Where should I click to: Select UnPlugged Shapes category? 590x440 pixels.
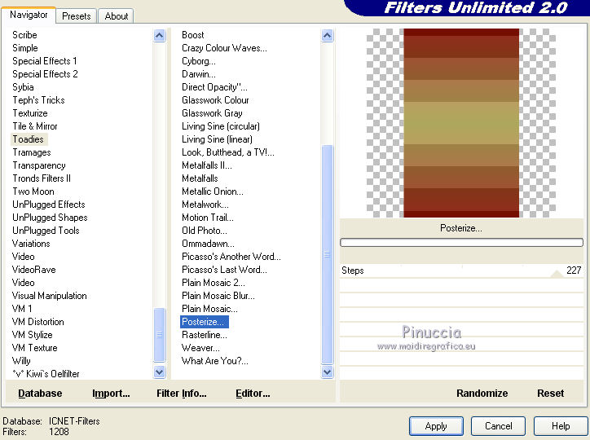pos(50,218)
